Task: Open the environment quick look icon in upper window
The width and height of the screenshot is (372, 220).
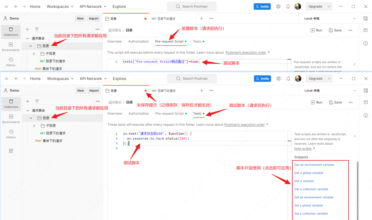Action: click(366, 18)
